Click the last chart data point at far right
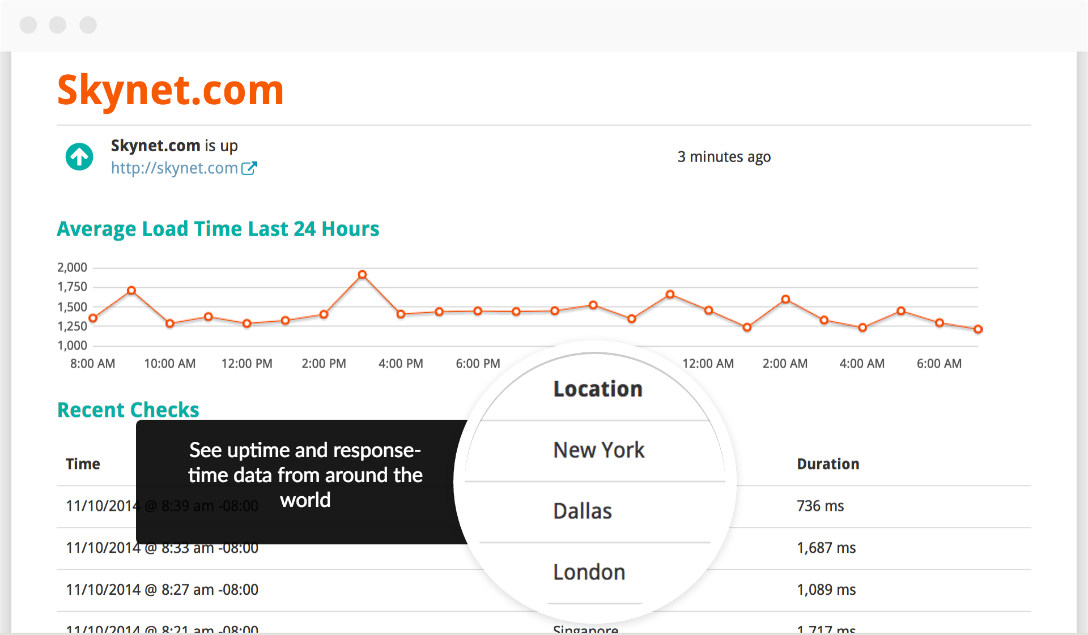Image resolution: width=1088 pixels, height=635 pixels. (977, 329)
